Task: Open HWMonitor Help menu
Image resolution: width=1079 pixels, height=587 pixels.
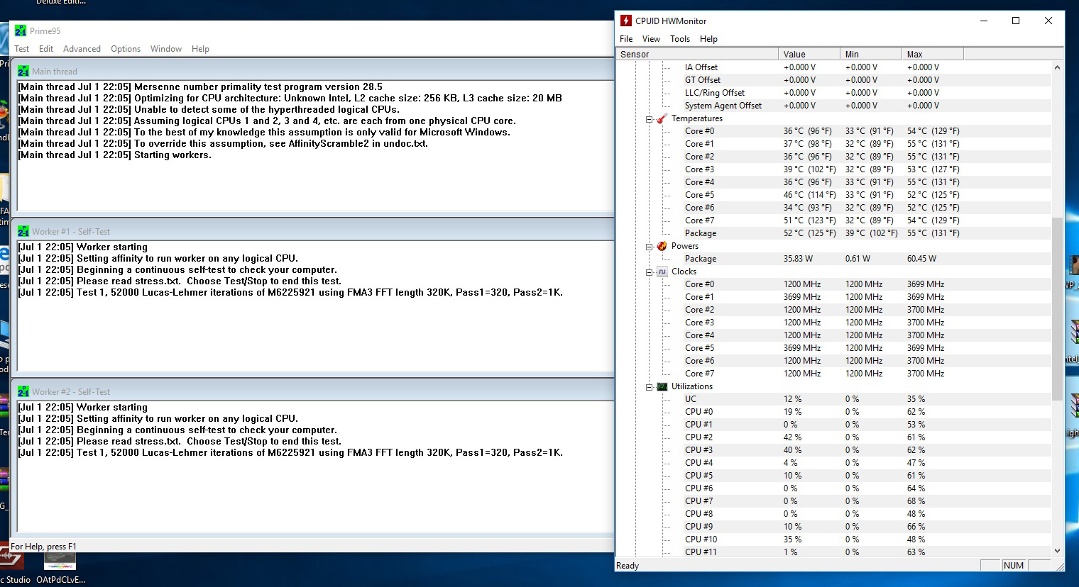Action: coord(708,39)
